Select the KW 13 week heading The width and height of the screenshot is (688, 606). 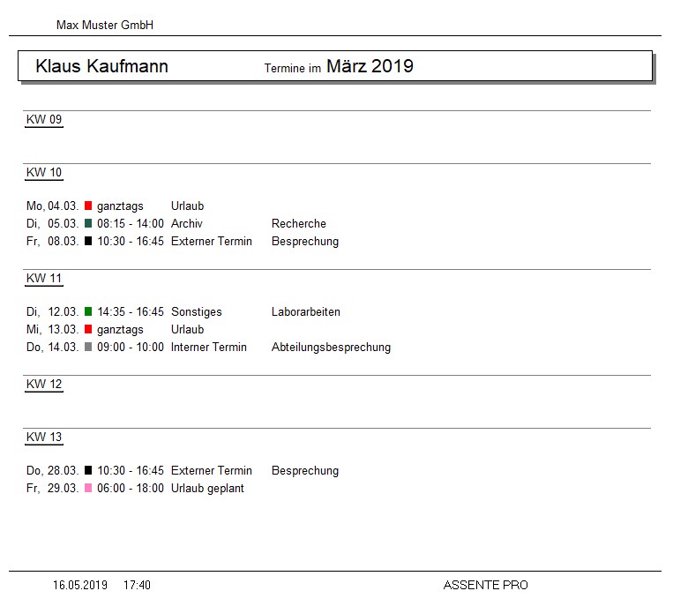44,437
